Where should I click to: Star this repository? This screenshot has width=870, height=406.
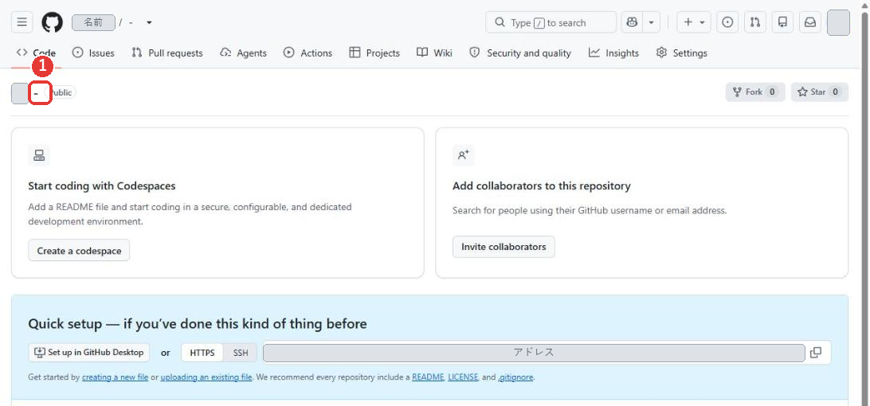pos(820,92)
